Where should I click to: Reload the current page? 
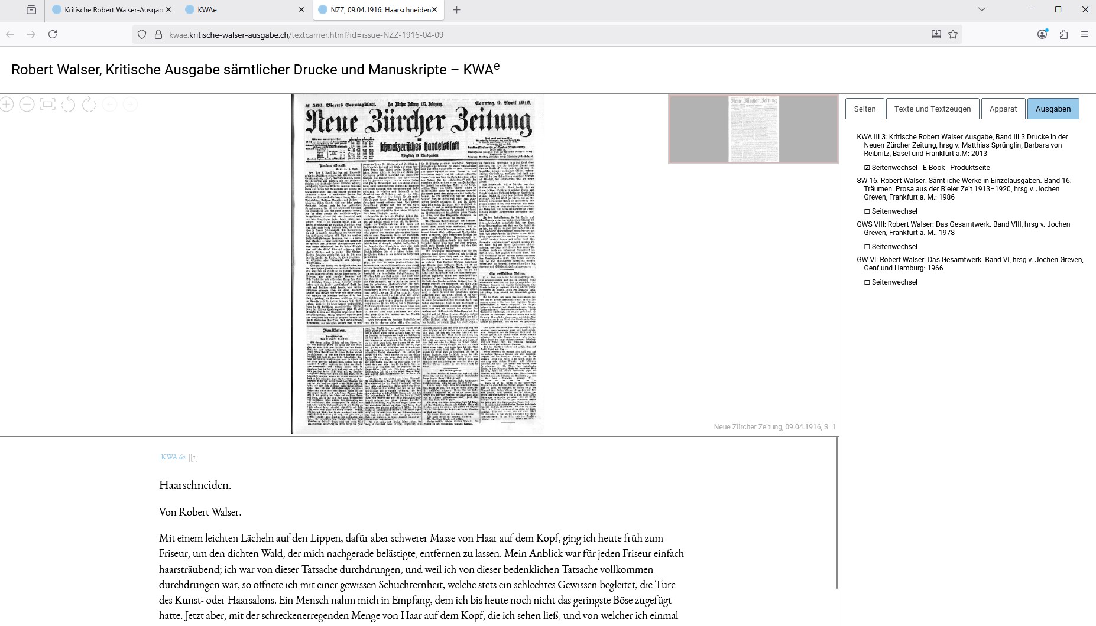(53, 34)
